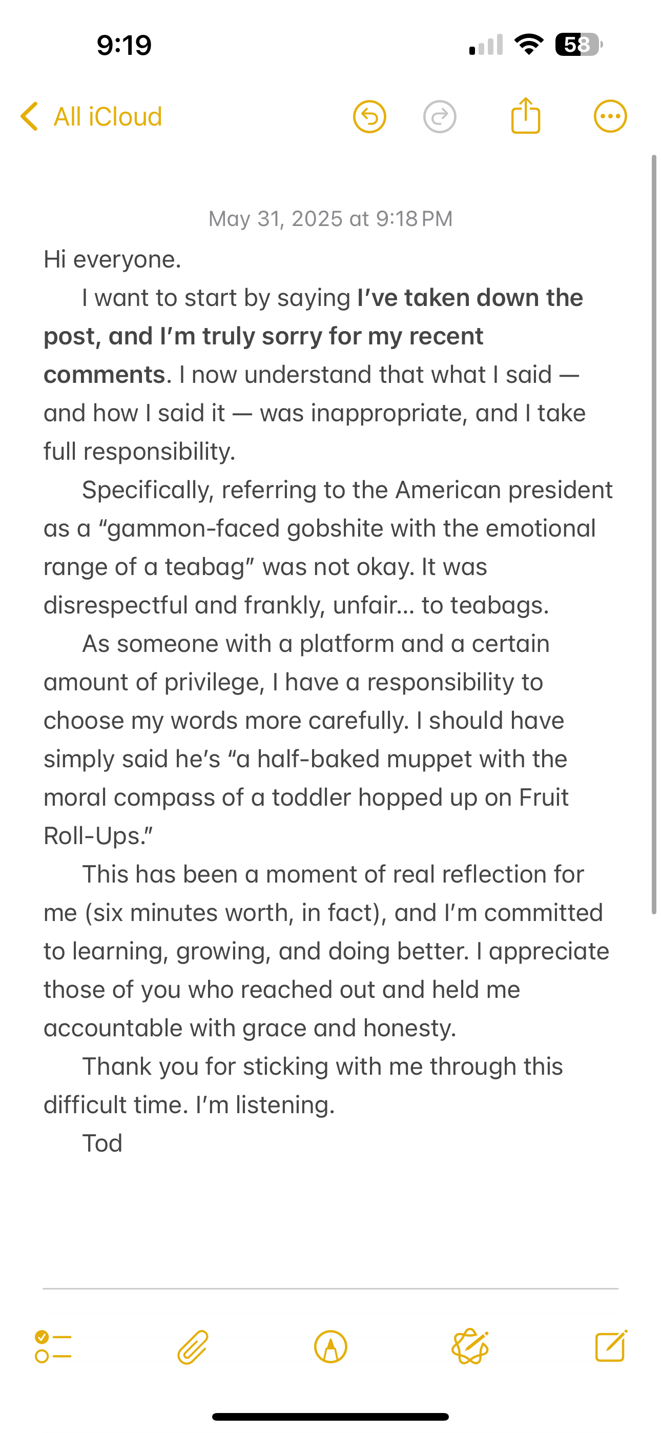Tap the back chevron arrow
The height and width of the screenshot is (1433, 661).
coord(29,116)
